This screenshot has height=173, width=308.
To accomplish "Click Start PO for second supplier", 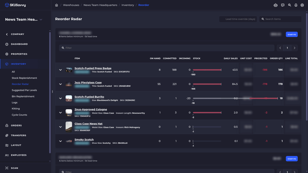I will 292,159.
